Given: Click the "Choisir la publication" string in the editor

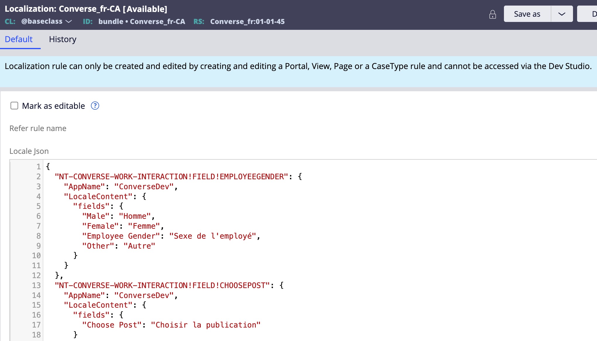Looking at the screenshot, I should click(x=205, y=325).
